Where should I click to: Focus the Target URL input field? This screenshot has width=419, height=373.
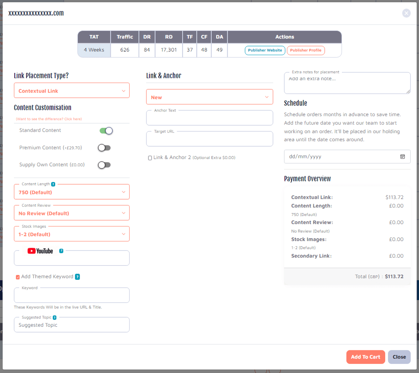(209, 139)
